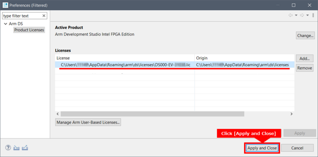This screenshot has height=157, width=318.
Task: Select Product Licenses in the tree
Action: [29, 30]
